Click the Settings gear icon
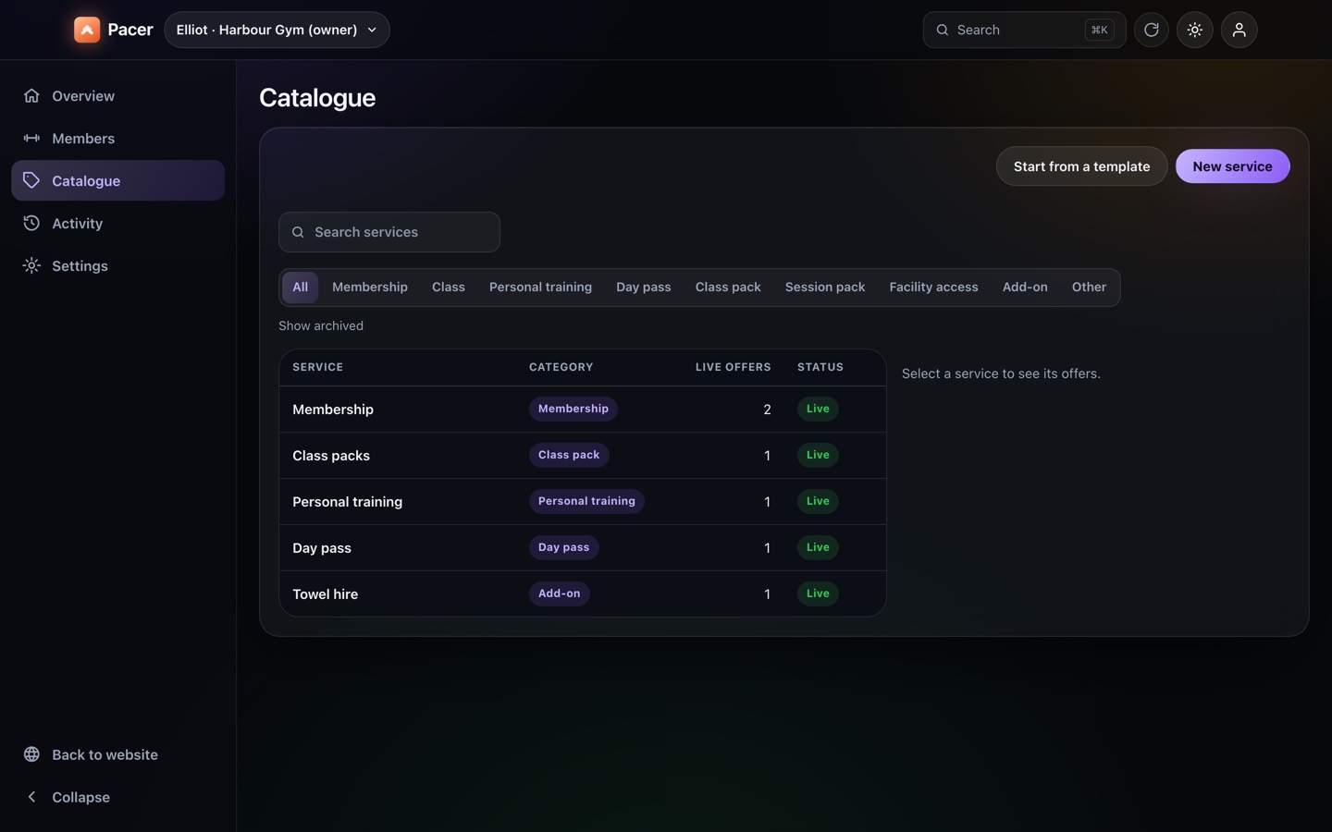This screenshot has width=1332, height=832. click(x=31, y=265)
